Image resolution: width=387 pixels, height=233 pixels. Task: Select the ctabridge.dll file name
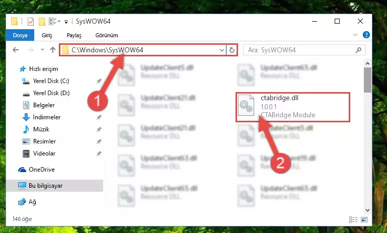(x=280, y=98)
